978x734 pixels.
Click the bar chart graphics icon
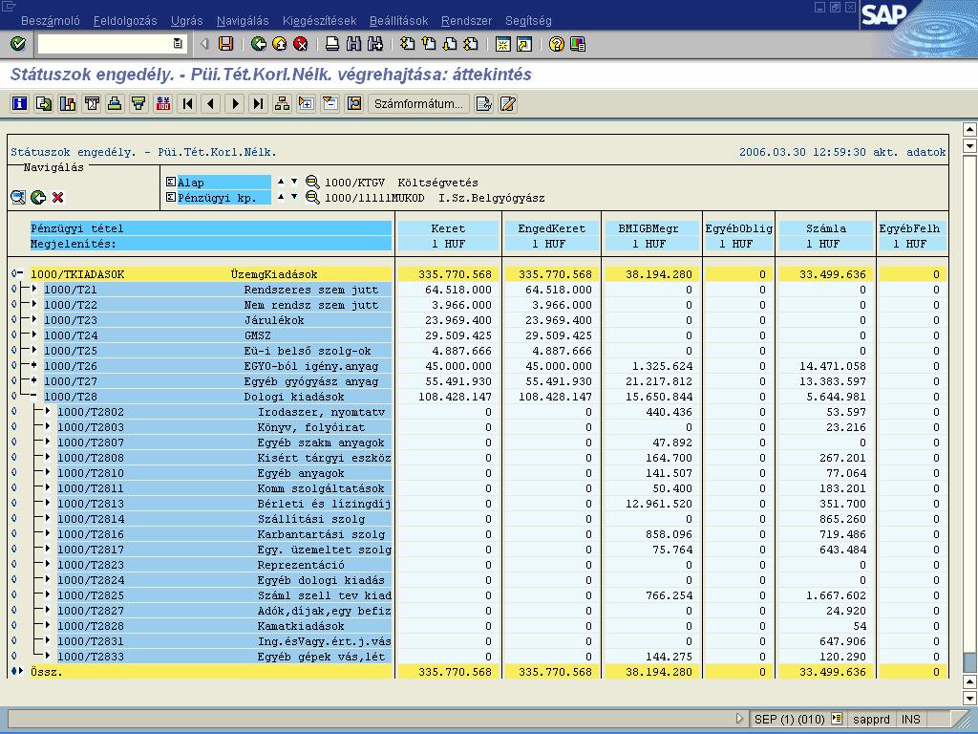[x=68, y=103]
